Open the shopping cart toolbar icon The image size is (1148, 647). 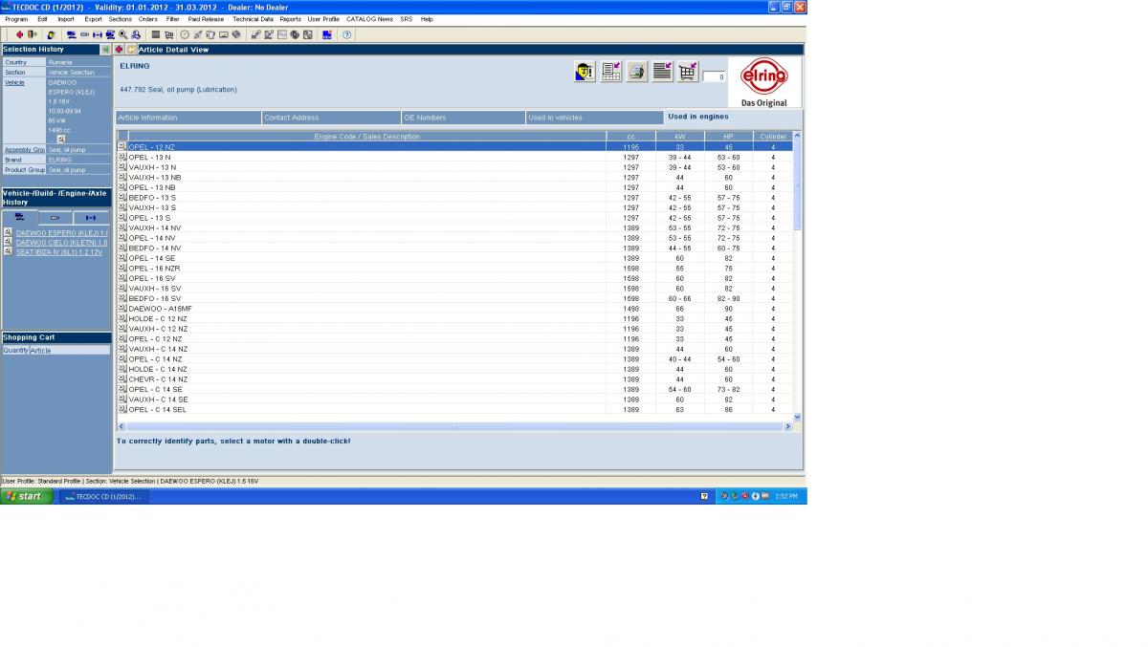pos(168,34)
